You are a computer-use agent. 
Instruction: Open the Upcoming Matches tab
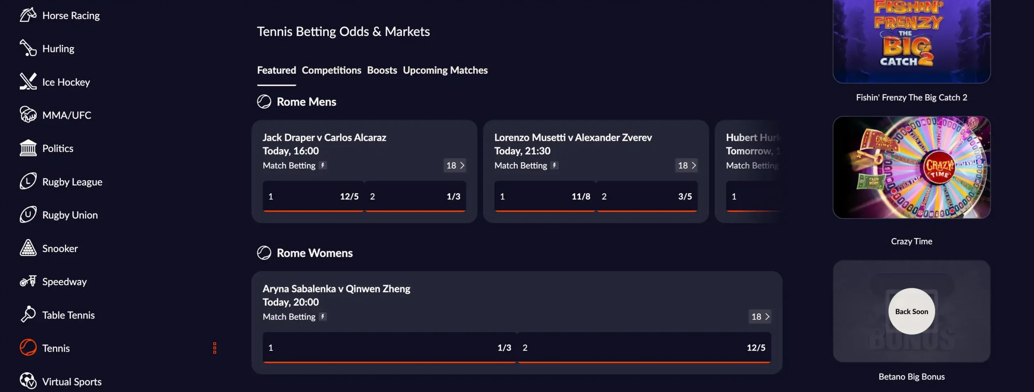click(445, 70)
